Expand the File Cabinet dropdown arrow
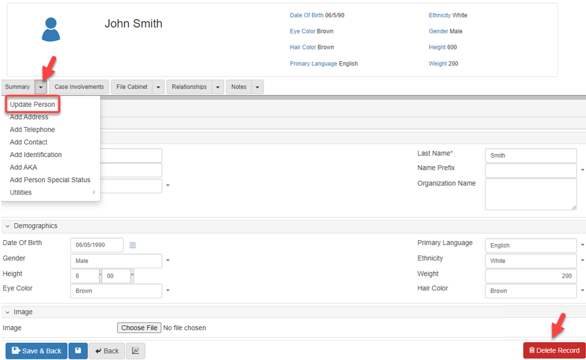Image resolution: width=586 pixels, height=360 pixels. click(158, 87)
